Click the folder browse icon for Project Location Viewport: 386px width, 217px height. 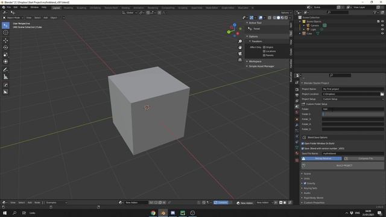(x=382, y=94)
